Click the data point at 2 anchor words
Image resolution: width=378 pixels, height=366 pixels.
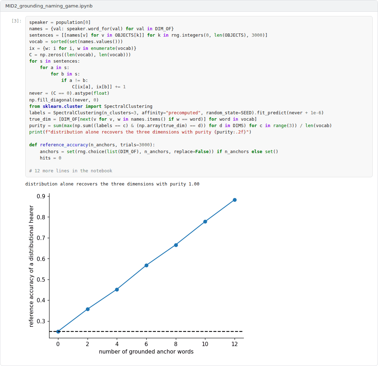coord(88,309)
